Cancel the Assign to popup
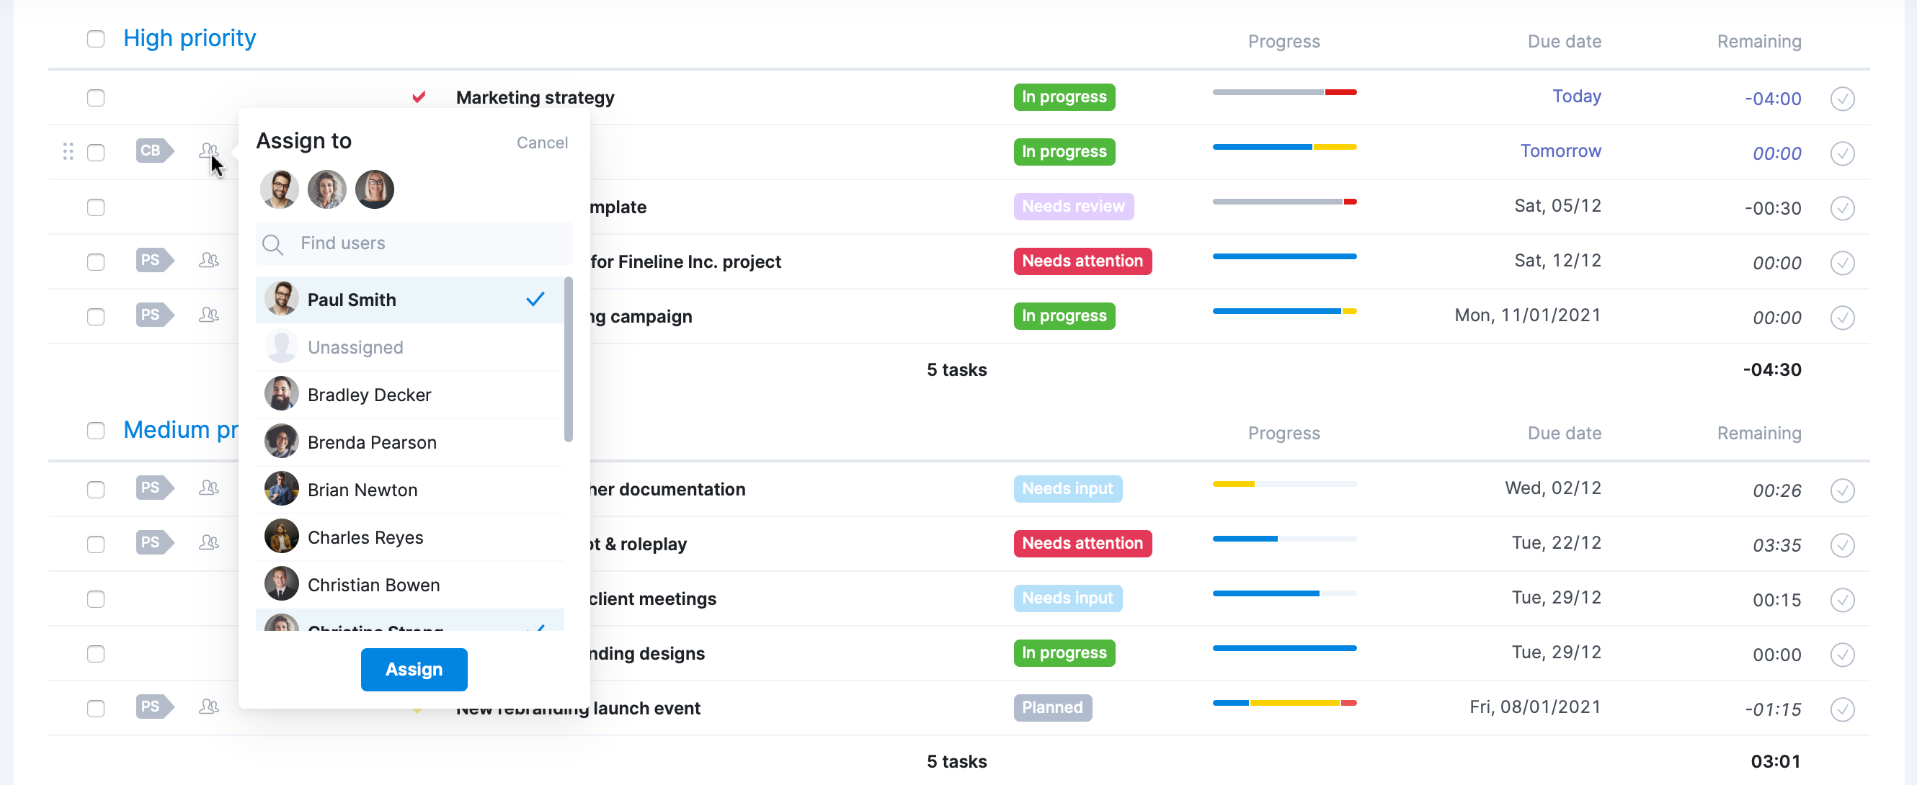This screenshot has height=785, width=1917. [542, 143]
